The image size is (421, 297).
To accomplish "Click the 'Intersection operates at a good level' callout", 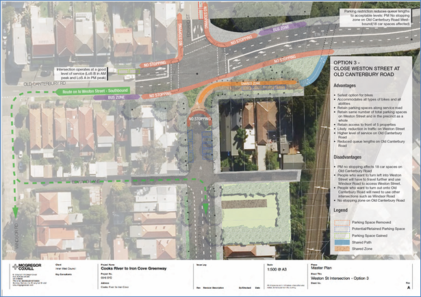I will pyautogui.click(x=81, y=73).
